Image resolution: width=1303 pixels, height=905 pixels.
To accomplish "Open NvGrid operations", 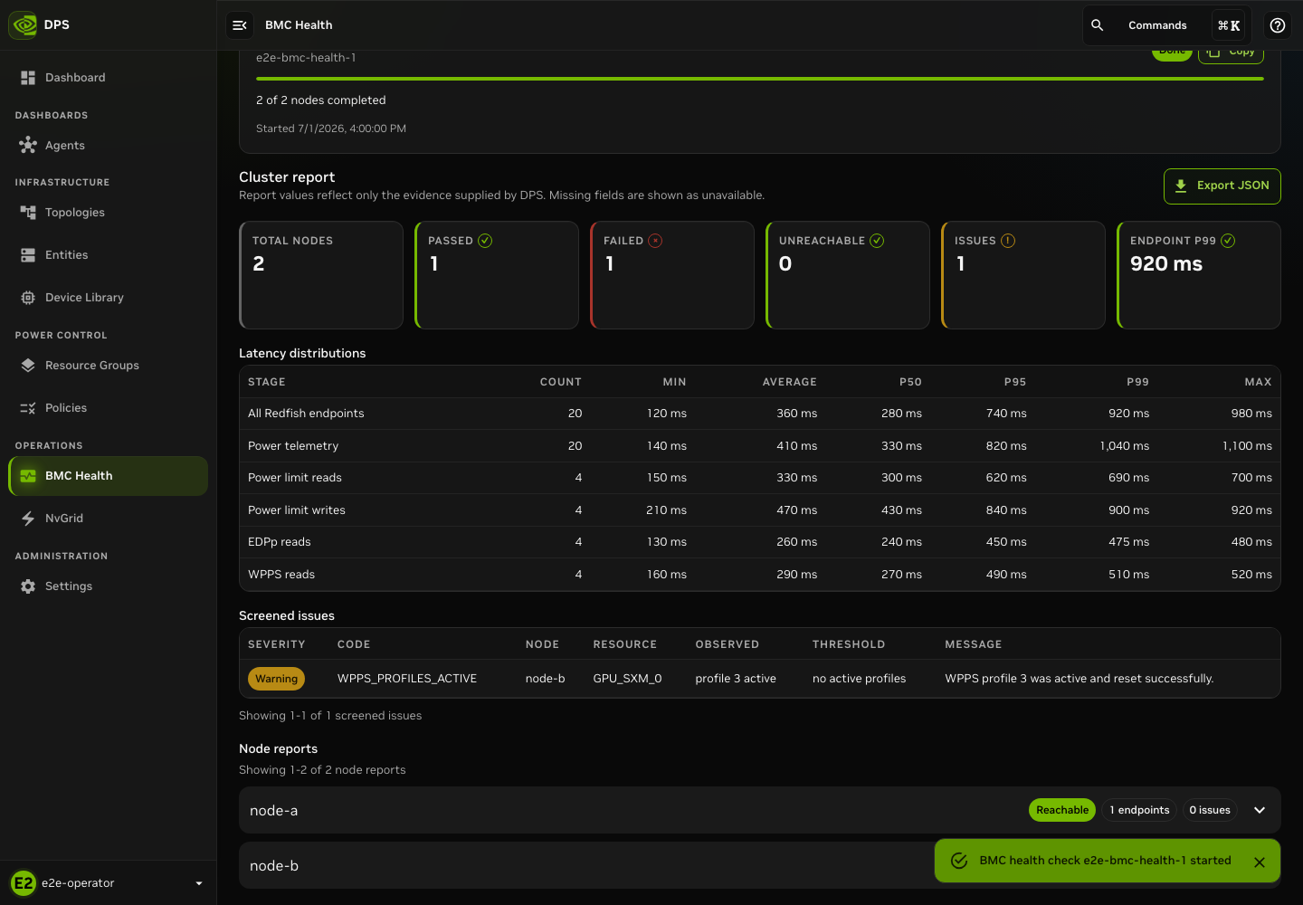I will pos(108,519).
